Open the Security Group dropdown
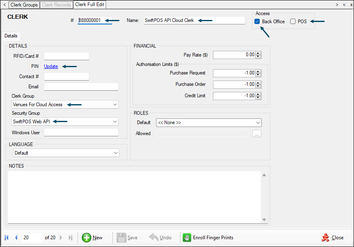The height and width of the screenshot is (247, 354). 114,121
